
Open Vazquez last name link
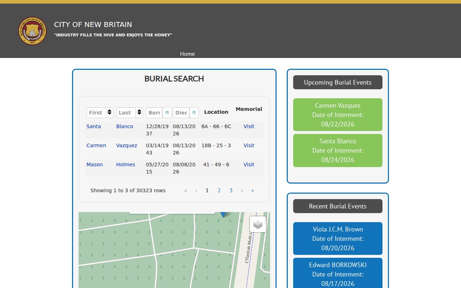coord(126,145)
